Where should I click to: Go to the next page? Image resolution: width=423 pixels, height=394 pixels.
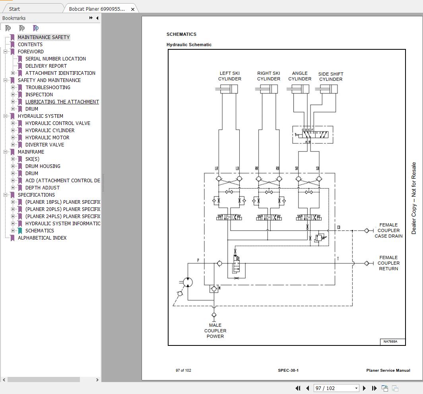364,388
